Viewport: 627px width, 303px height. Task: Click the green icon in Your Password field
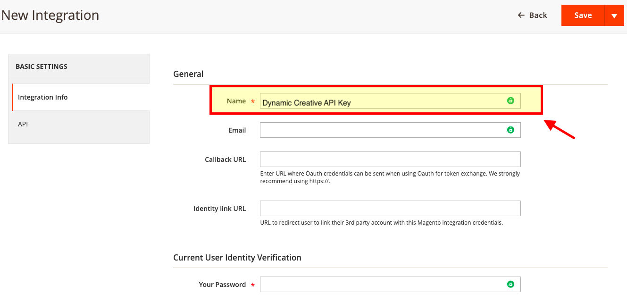point(510,284)
